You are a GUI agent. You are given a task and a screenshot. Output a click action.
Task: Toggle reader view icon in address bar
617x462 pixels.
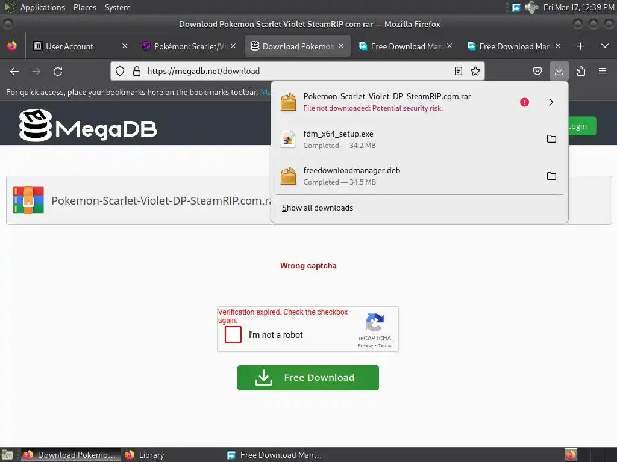click(459, 71)
